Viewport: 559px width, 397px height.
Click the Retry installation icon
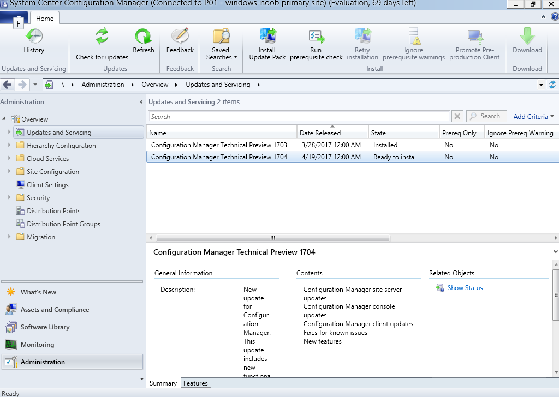pos(362,36)
